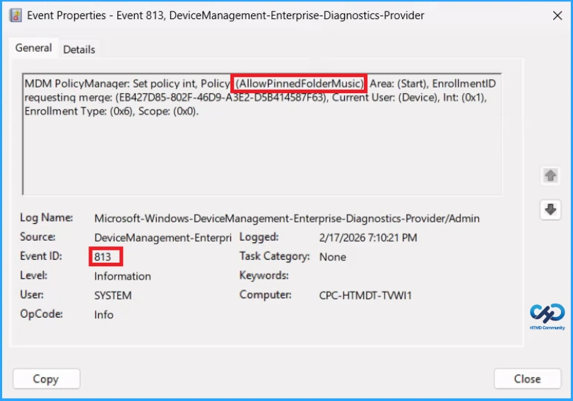This screenshot has height=401, width=573.
Task: Click the down arrow next event button
Action: (550, 210)
